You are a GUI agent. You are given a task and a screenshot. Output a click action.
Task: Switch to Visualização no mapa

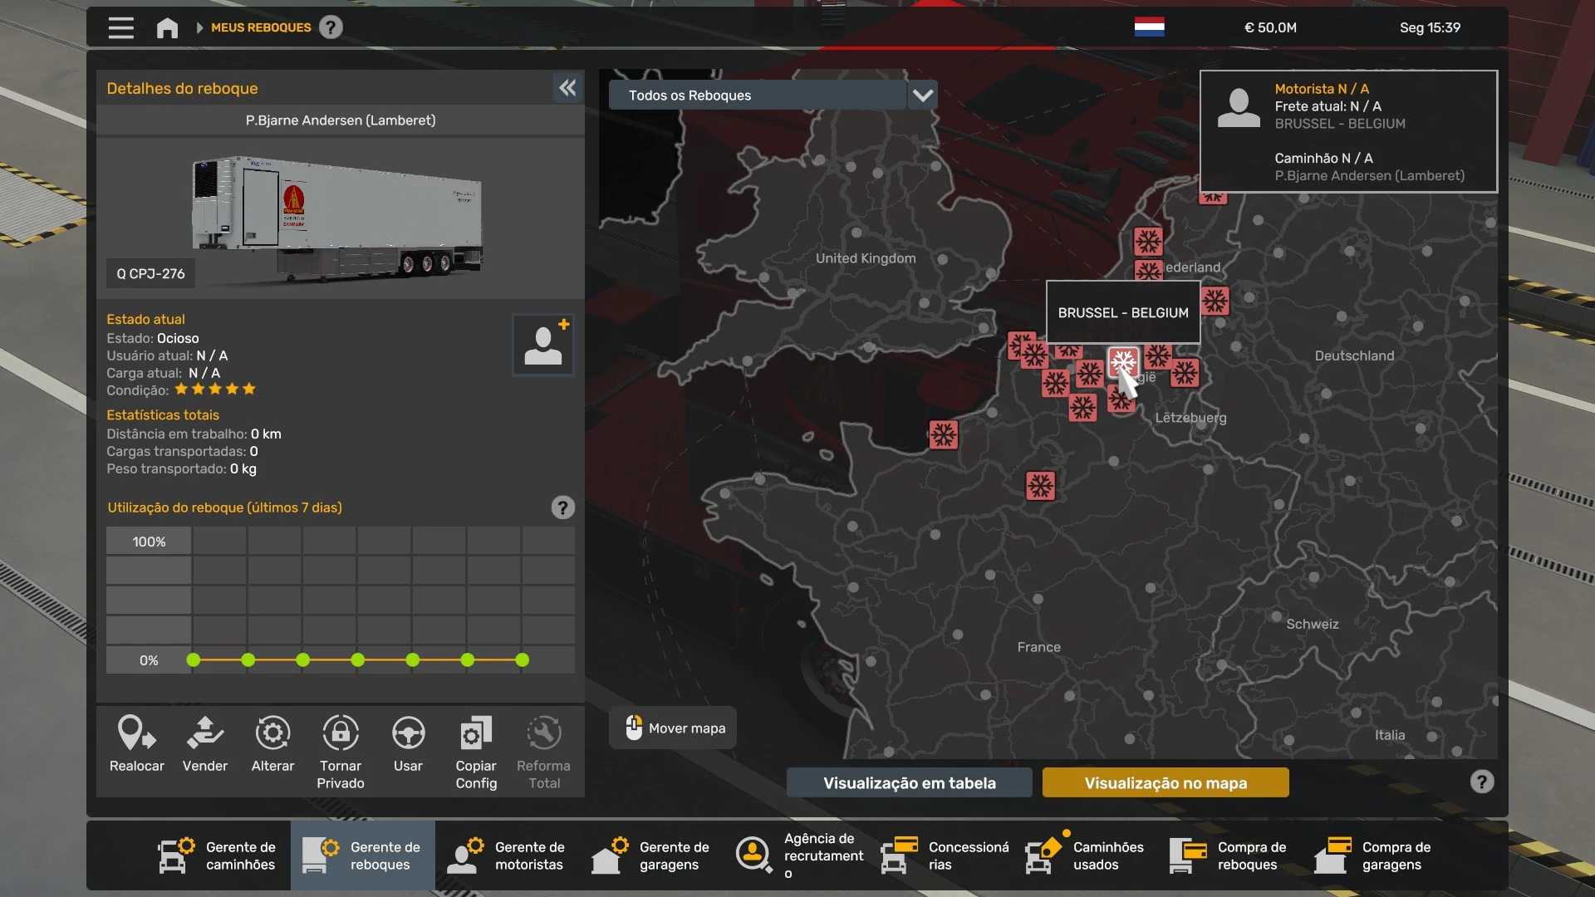click(1165, 782)
